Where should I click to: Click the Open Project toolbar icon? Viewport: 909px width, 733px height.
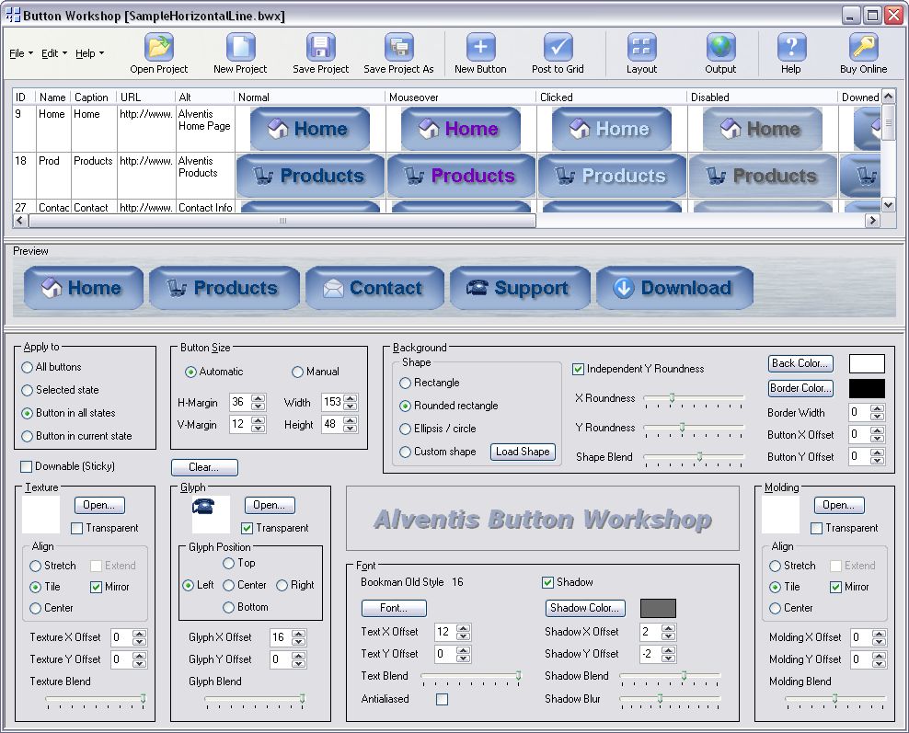tap(159, 47)
